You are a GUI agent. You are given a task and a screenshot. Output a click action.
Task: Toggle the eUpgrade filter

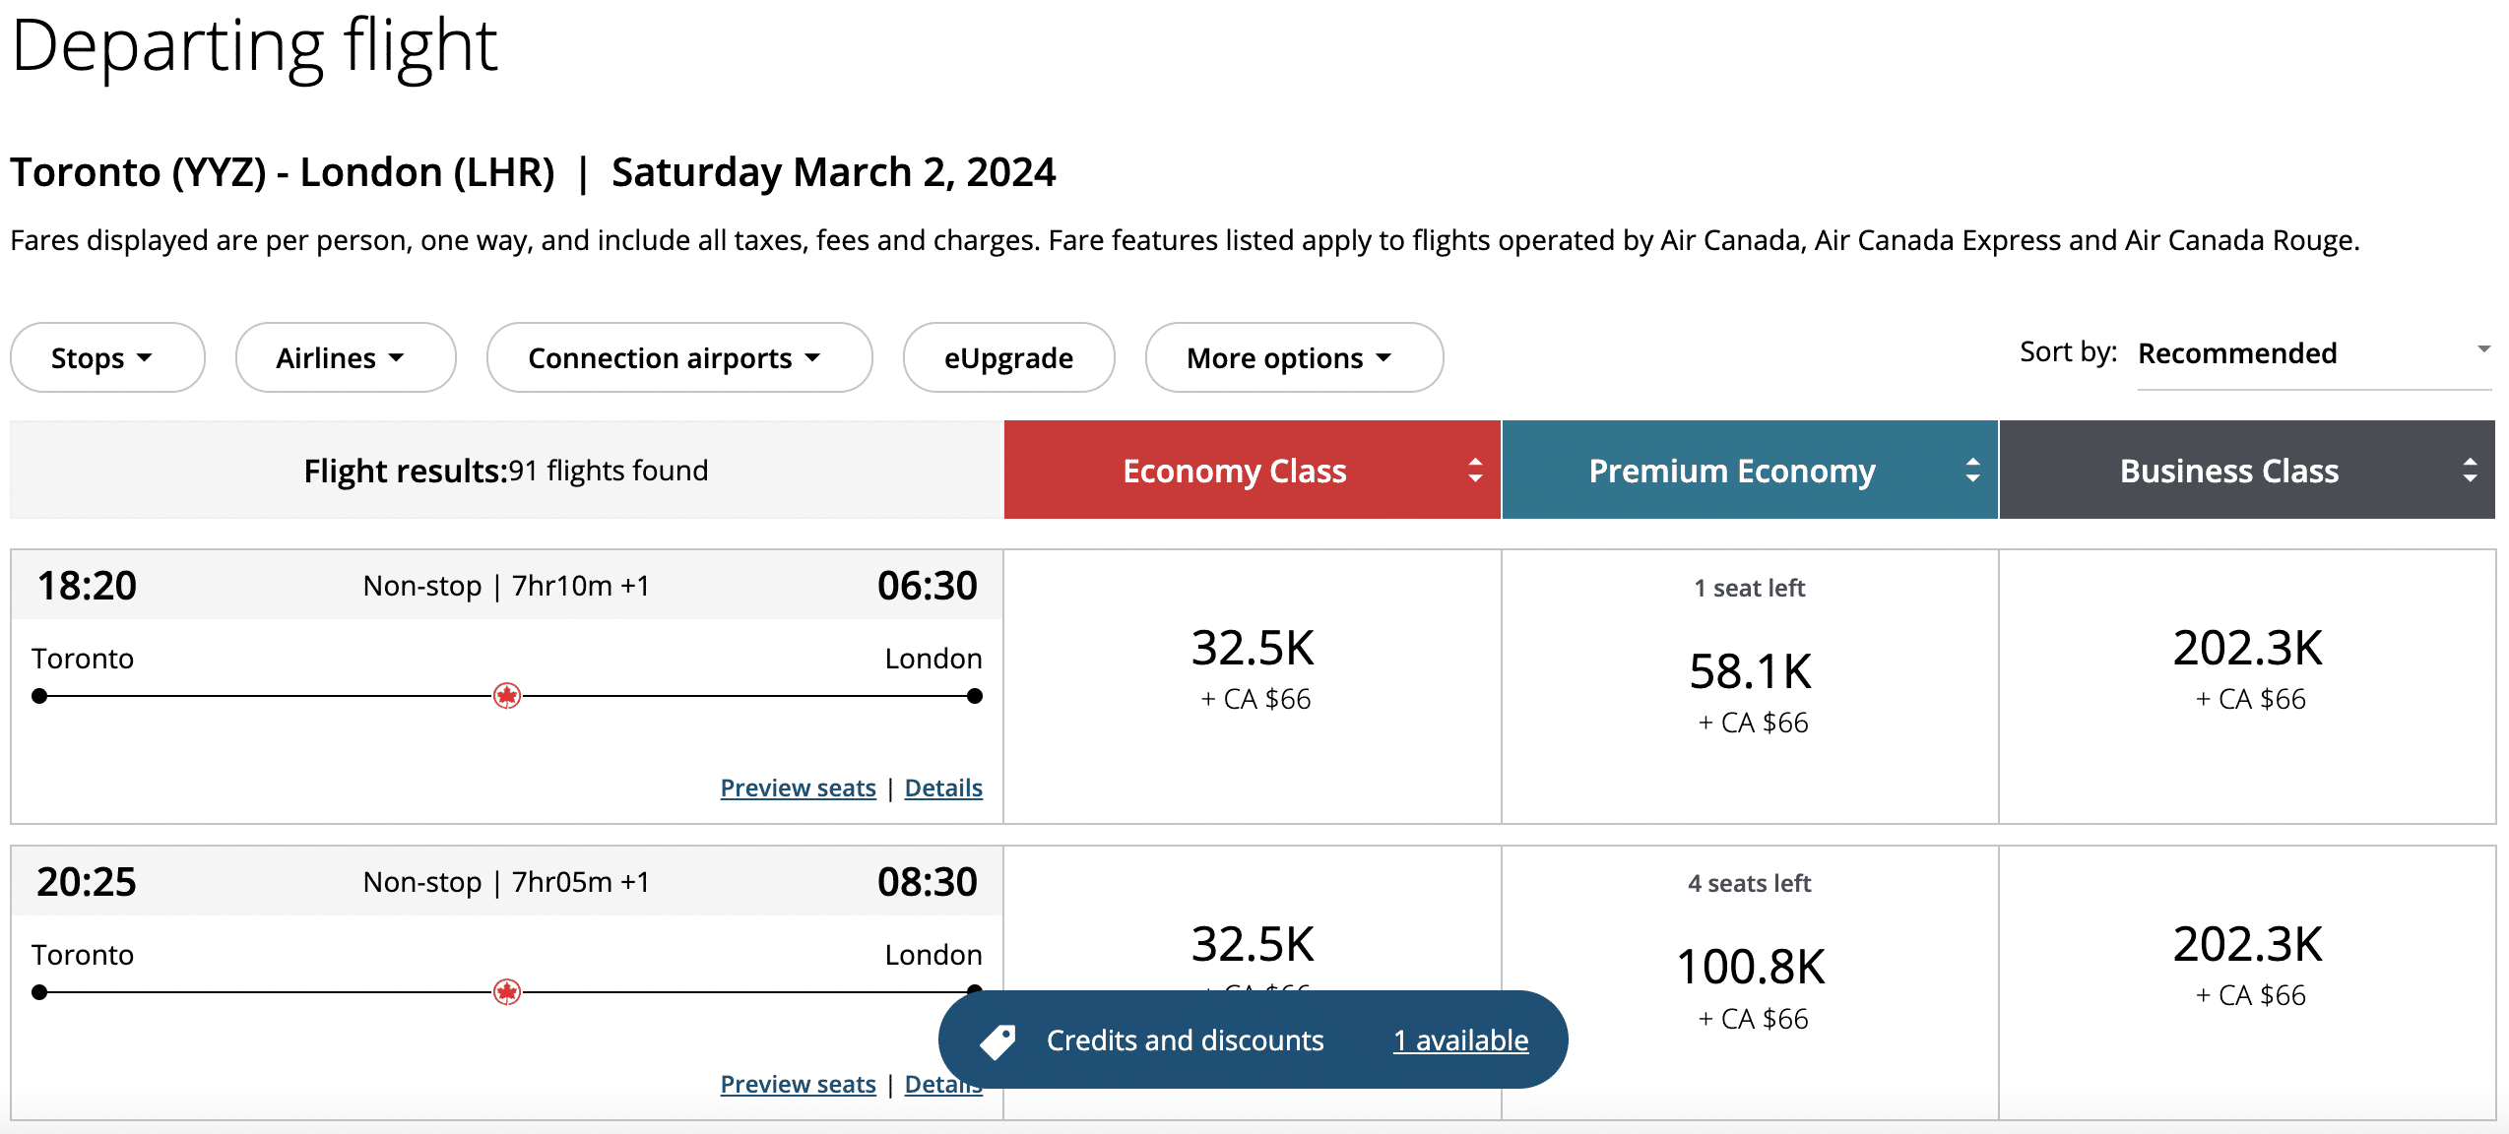(1008, 358)
